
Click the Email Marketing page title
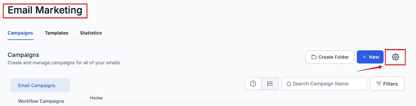click(45, 10)
